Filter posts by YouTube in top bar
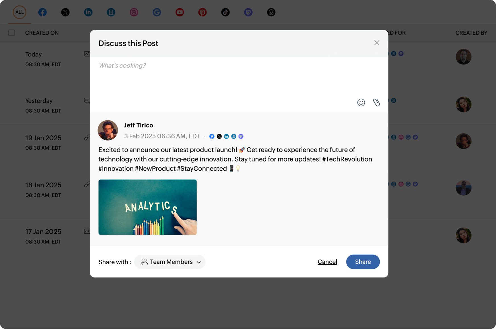The image size is (496, 329). click(180, 12)
